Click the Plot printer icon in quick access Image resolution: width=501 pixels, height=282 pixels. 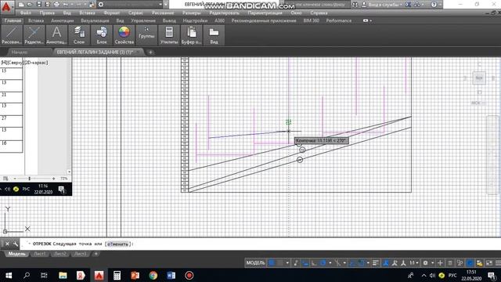(56, 5)
